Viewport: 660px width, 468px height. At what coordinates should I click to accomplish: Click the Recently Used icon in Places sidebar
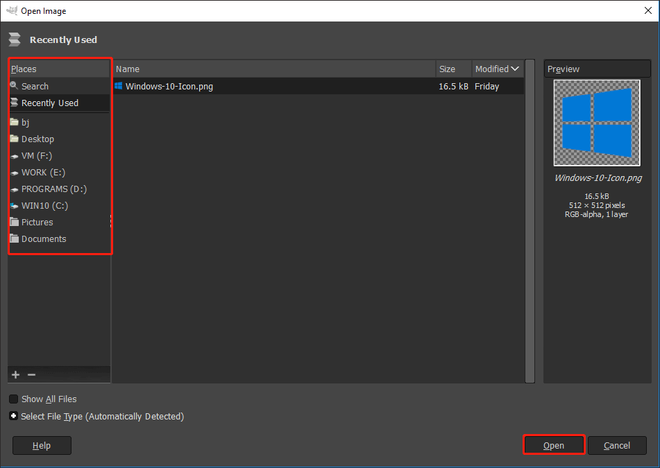coord(15,103)
